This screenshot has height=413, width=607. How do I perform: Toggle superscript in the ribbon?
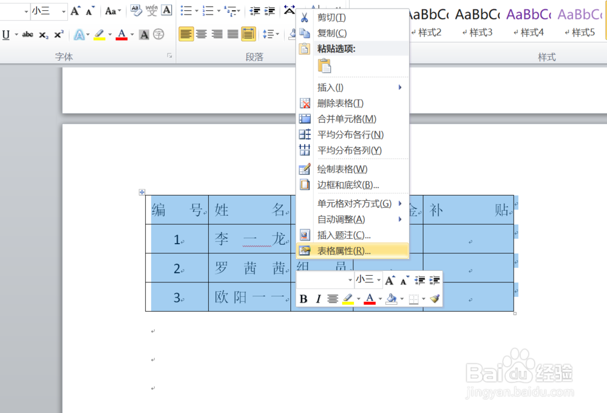tap(59, 35)
